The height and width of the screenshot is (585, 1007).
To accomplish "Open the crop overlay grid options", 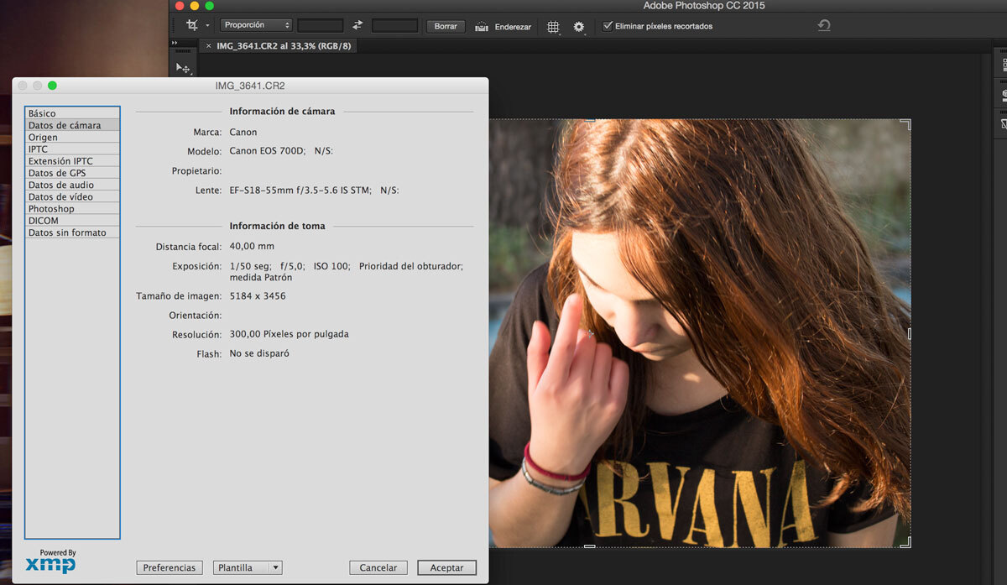I will pos(553,27).
